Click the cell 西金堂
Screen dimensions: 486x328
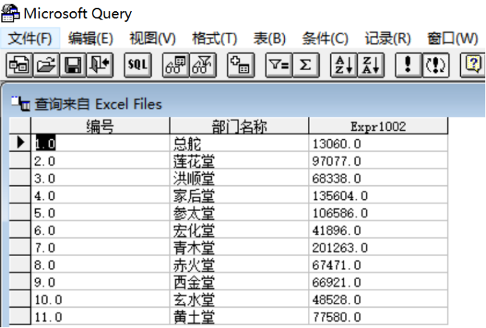click(x=239, y=282)
